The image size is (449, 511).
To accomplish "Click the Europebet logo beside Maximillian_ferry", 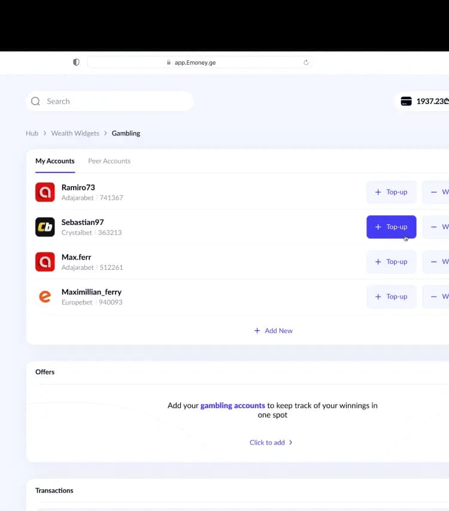I will point(45,297).
